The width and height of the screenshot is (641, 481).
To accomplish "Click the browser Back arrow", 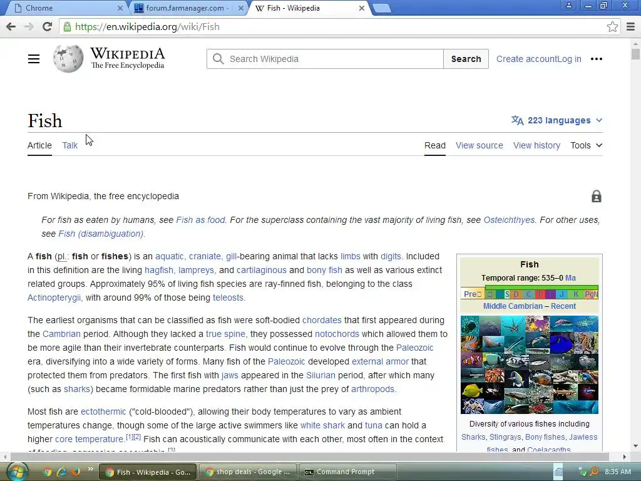I will point(11,26).
